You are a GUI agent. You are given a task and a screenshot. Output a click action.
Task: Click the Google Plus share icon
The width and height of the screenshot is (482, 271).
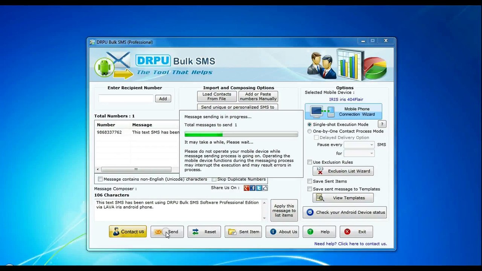246,188
